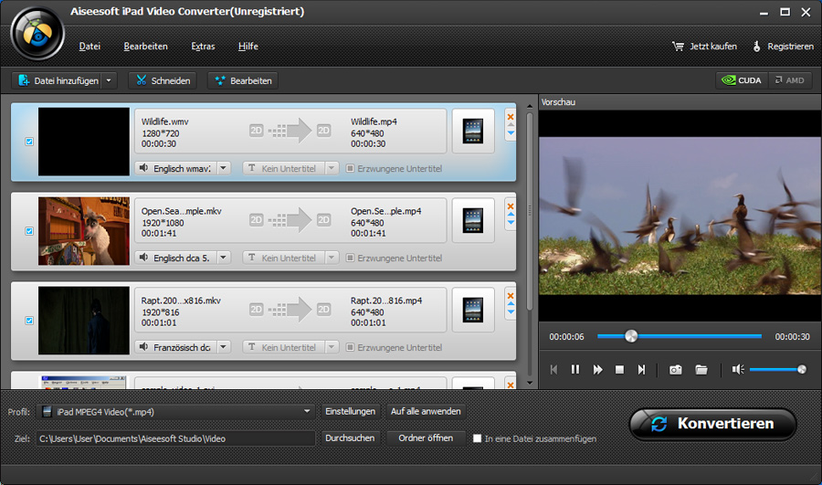Open the Bearbeiten menu in the menu bar
822x485 pixels.
click(x=146, y=47)
